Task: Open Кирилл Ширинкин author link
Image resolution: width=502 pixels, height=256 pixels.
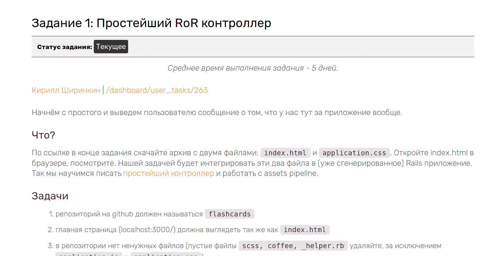Action: [66, 90]
